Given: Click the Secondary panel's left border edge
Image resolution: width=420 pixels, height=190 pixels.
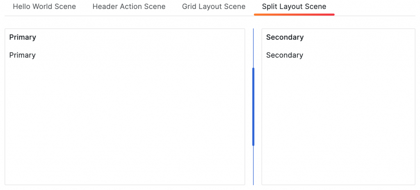Looking at the screenshot, I should [x=262, y=106].
